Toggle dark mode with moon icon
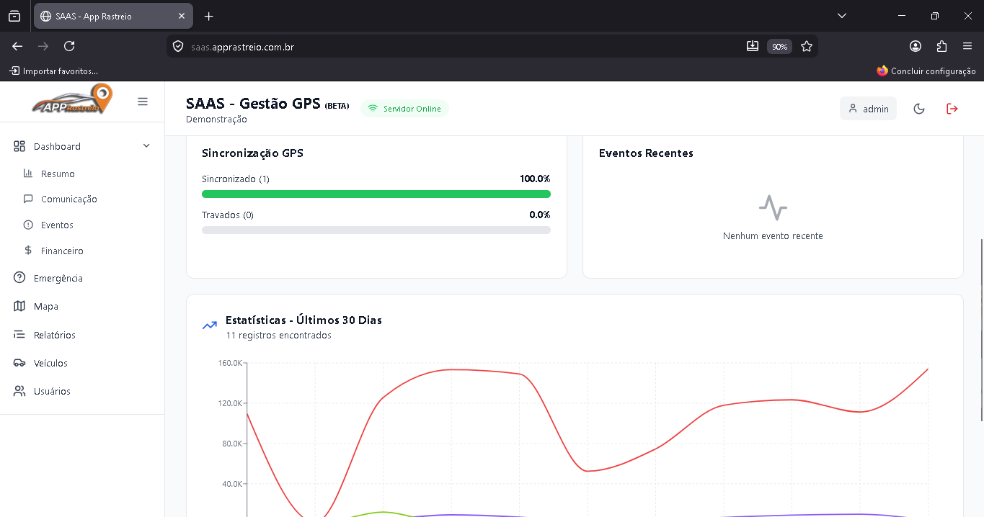 [919, 109]
